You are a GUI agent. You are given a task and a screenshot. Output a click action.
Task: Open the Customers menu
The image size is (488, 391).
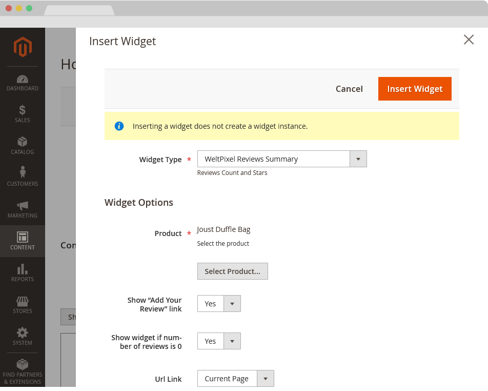point(23,177)
